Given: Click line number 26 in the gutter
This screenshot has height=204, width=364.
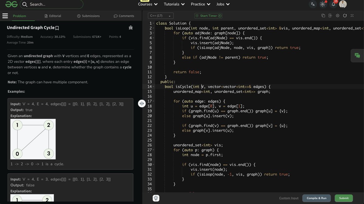Looking at the screenshot, I should [149, 145].
